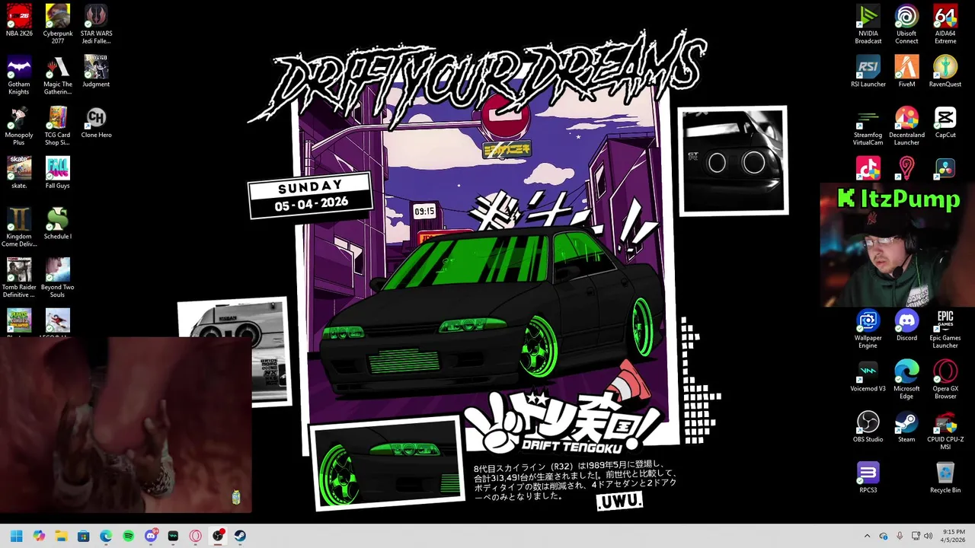Switch to OBS Studio in the taskbar
The width and height of the screenshot is (975, 548).
tap(218, 536)
